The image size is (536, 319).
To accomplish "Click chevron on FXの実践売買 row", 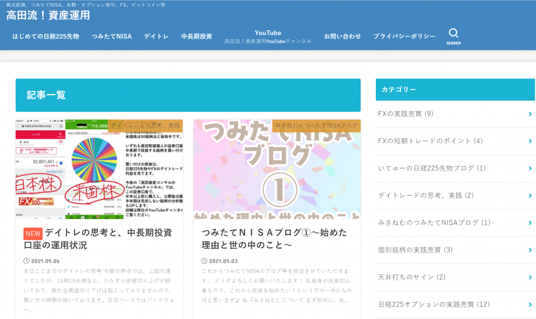I will 530,114.
